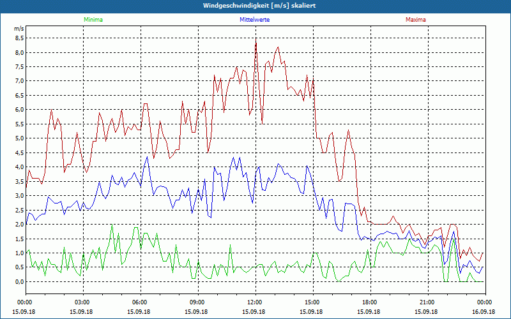
Task: Click the chart title Windgeschwindigkeit [m/s] skaliert
Action: coord(259,6)
